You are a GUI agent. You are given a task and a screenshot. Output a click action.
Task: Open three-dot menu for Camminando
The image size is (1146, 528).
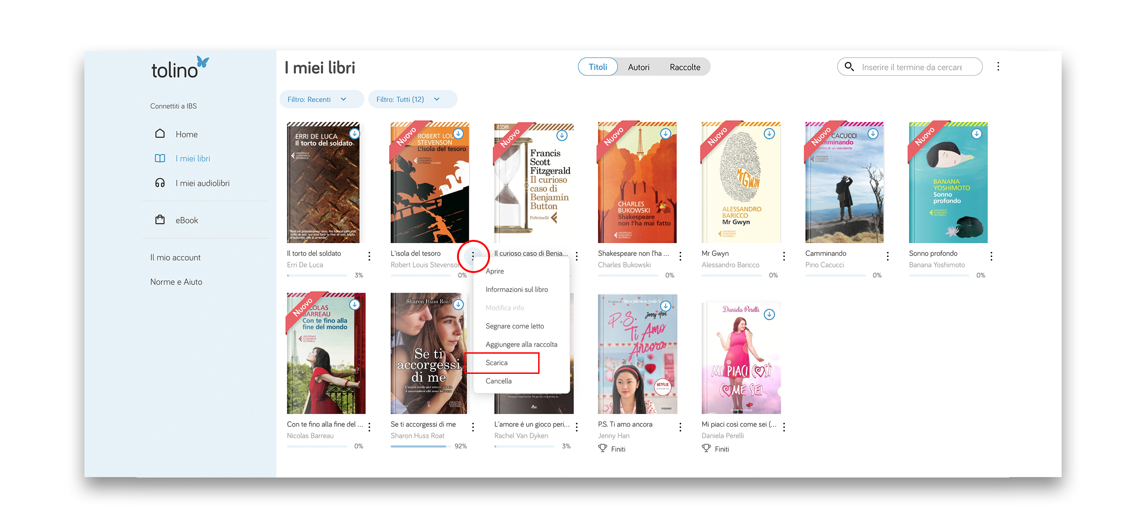887,256
